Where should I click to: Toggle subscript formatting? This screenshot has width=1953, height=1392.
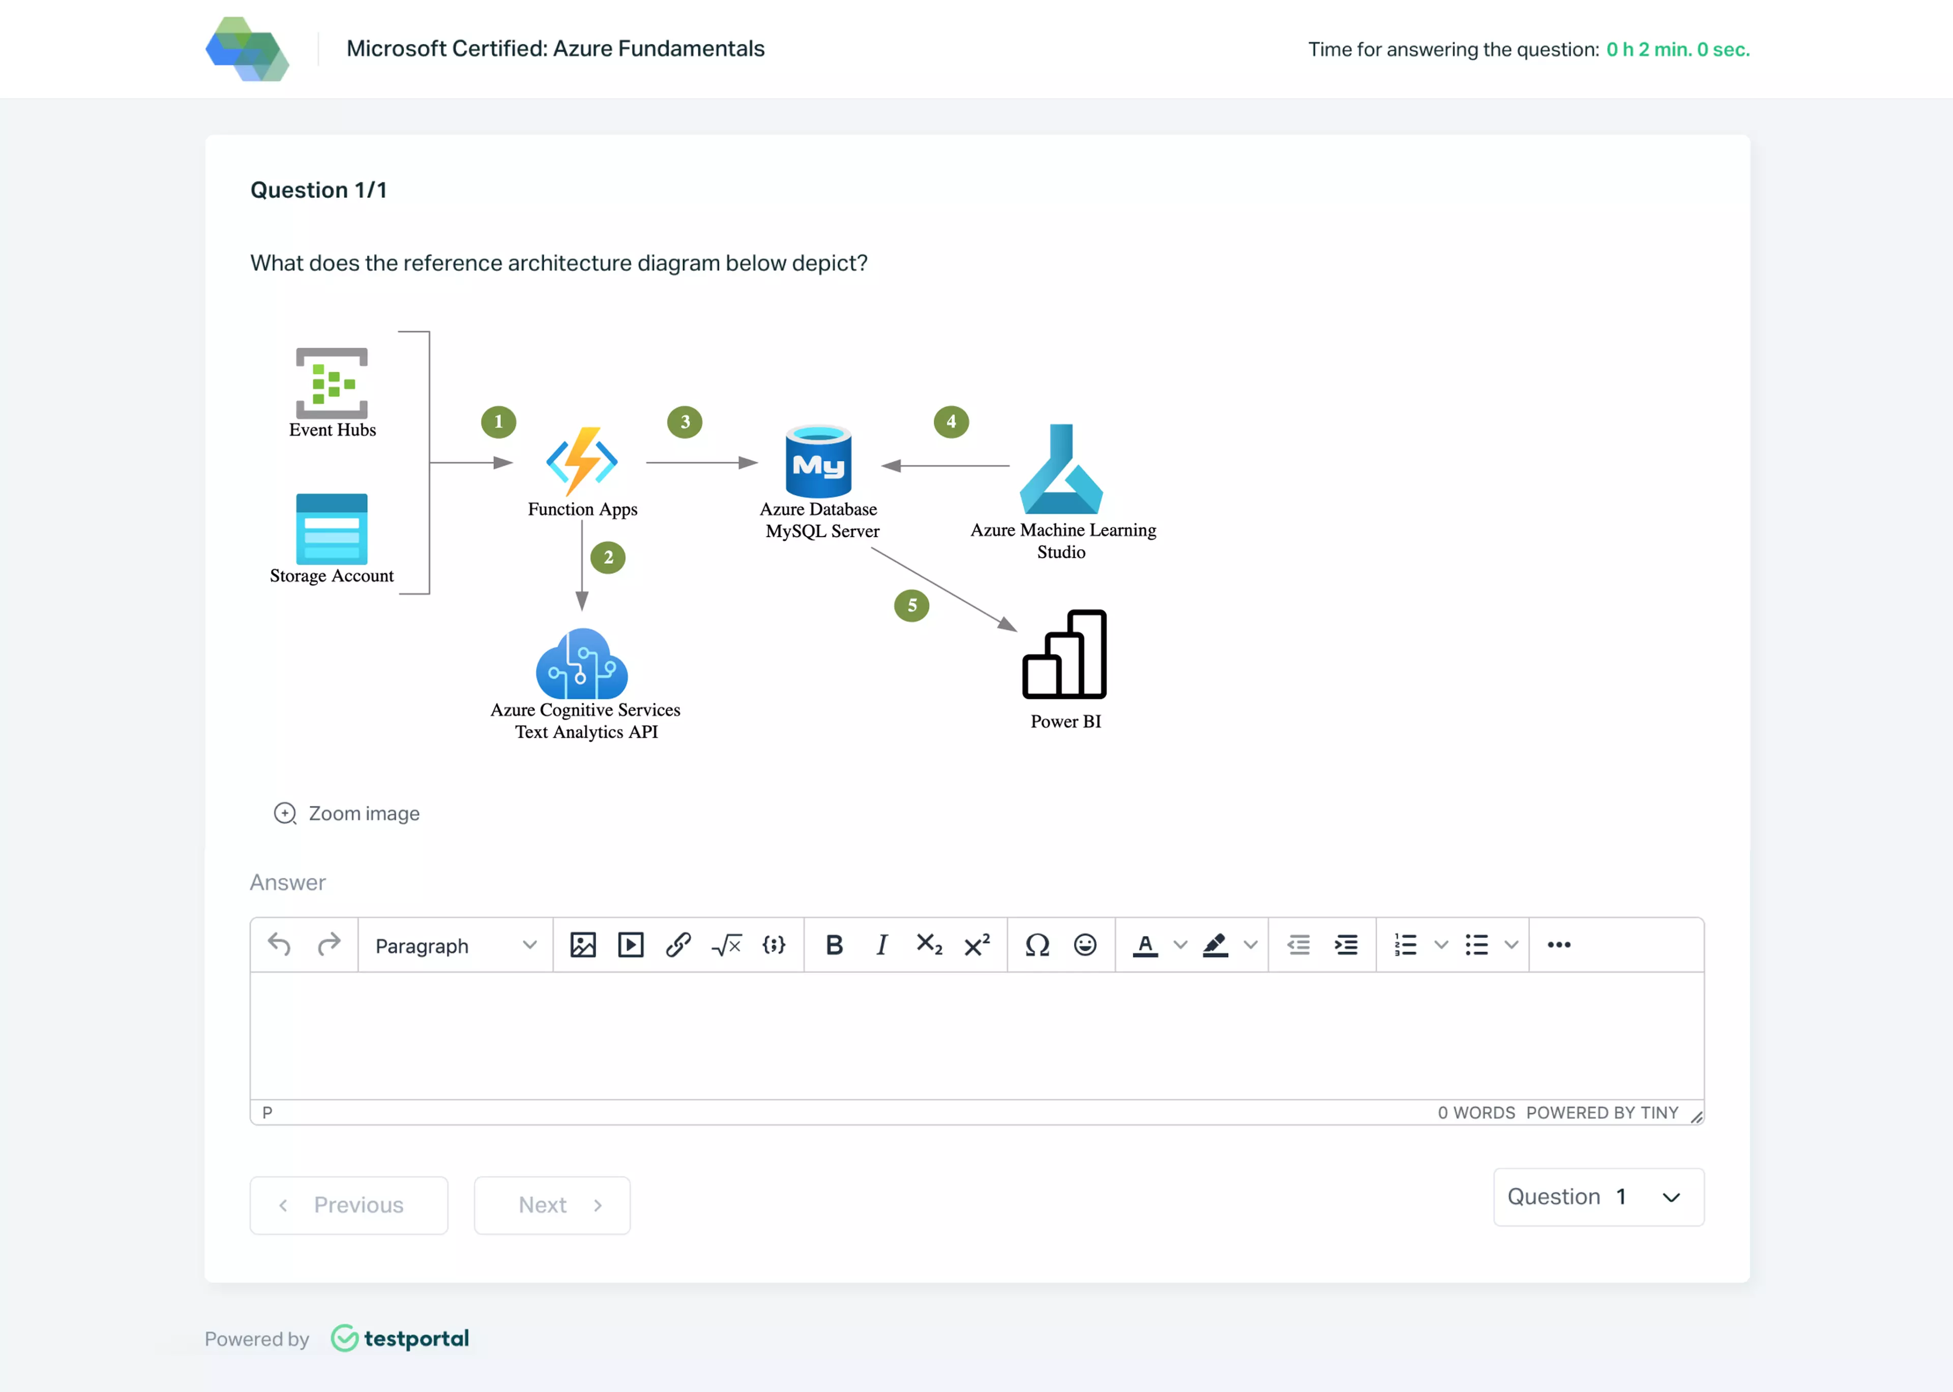tap(930, 944)
